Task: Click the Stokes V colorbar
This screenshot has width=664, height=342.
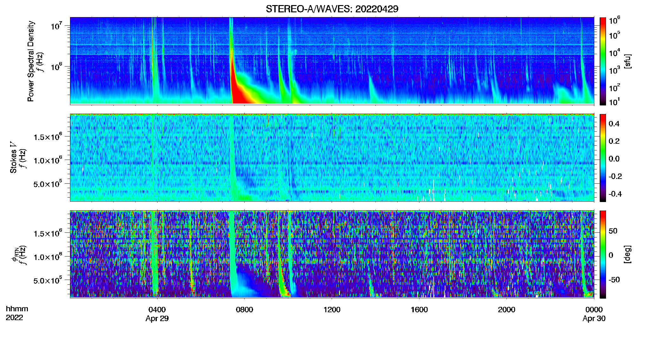Action: coord(603,158)
